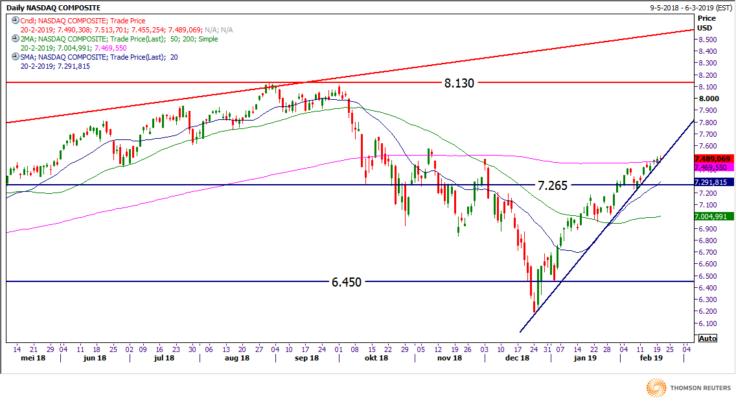
Task: Click the clock icon beside Cndl legend
Action: coord(15,21)
